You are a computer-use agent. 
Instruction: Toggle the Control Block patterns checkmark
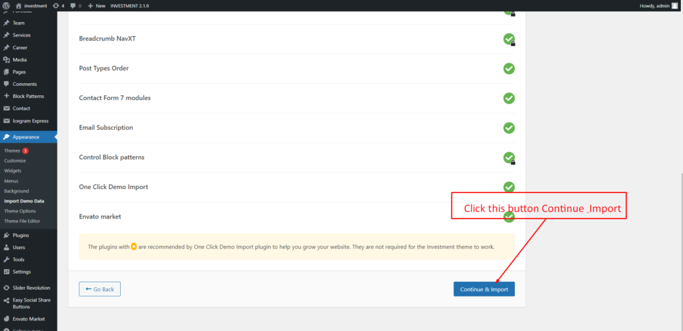[x=509, y=157]
